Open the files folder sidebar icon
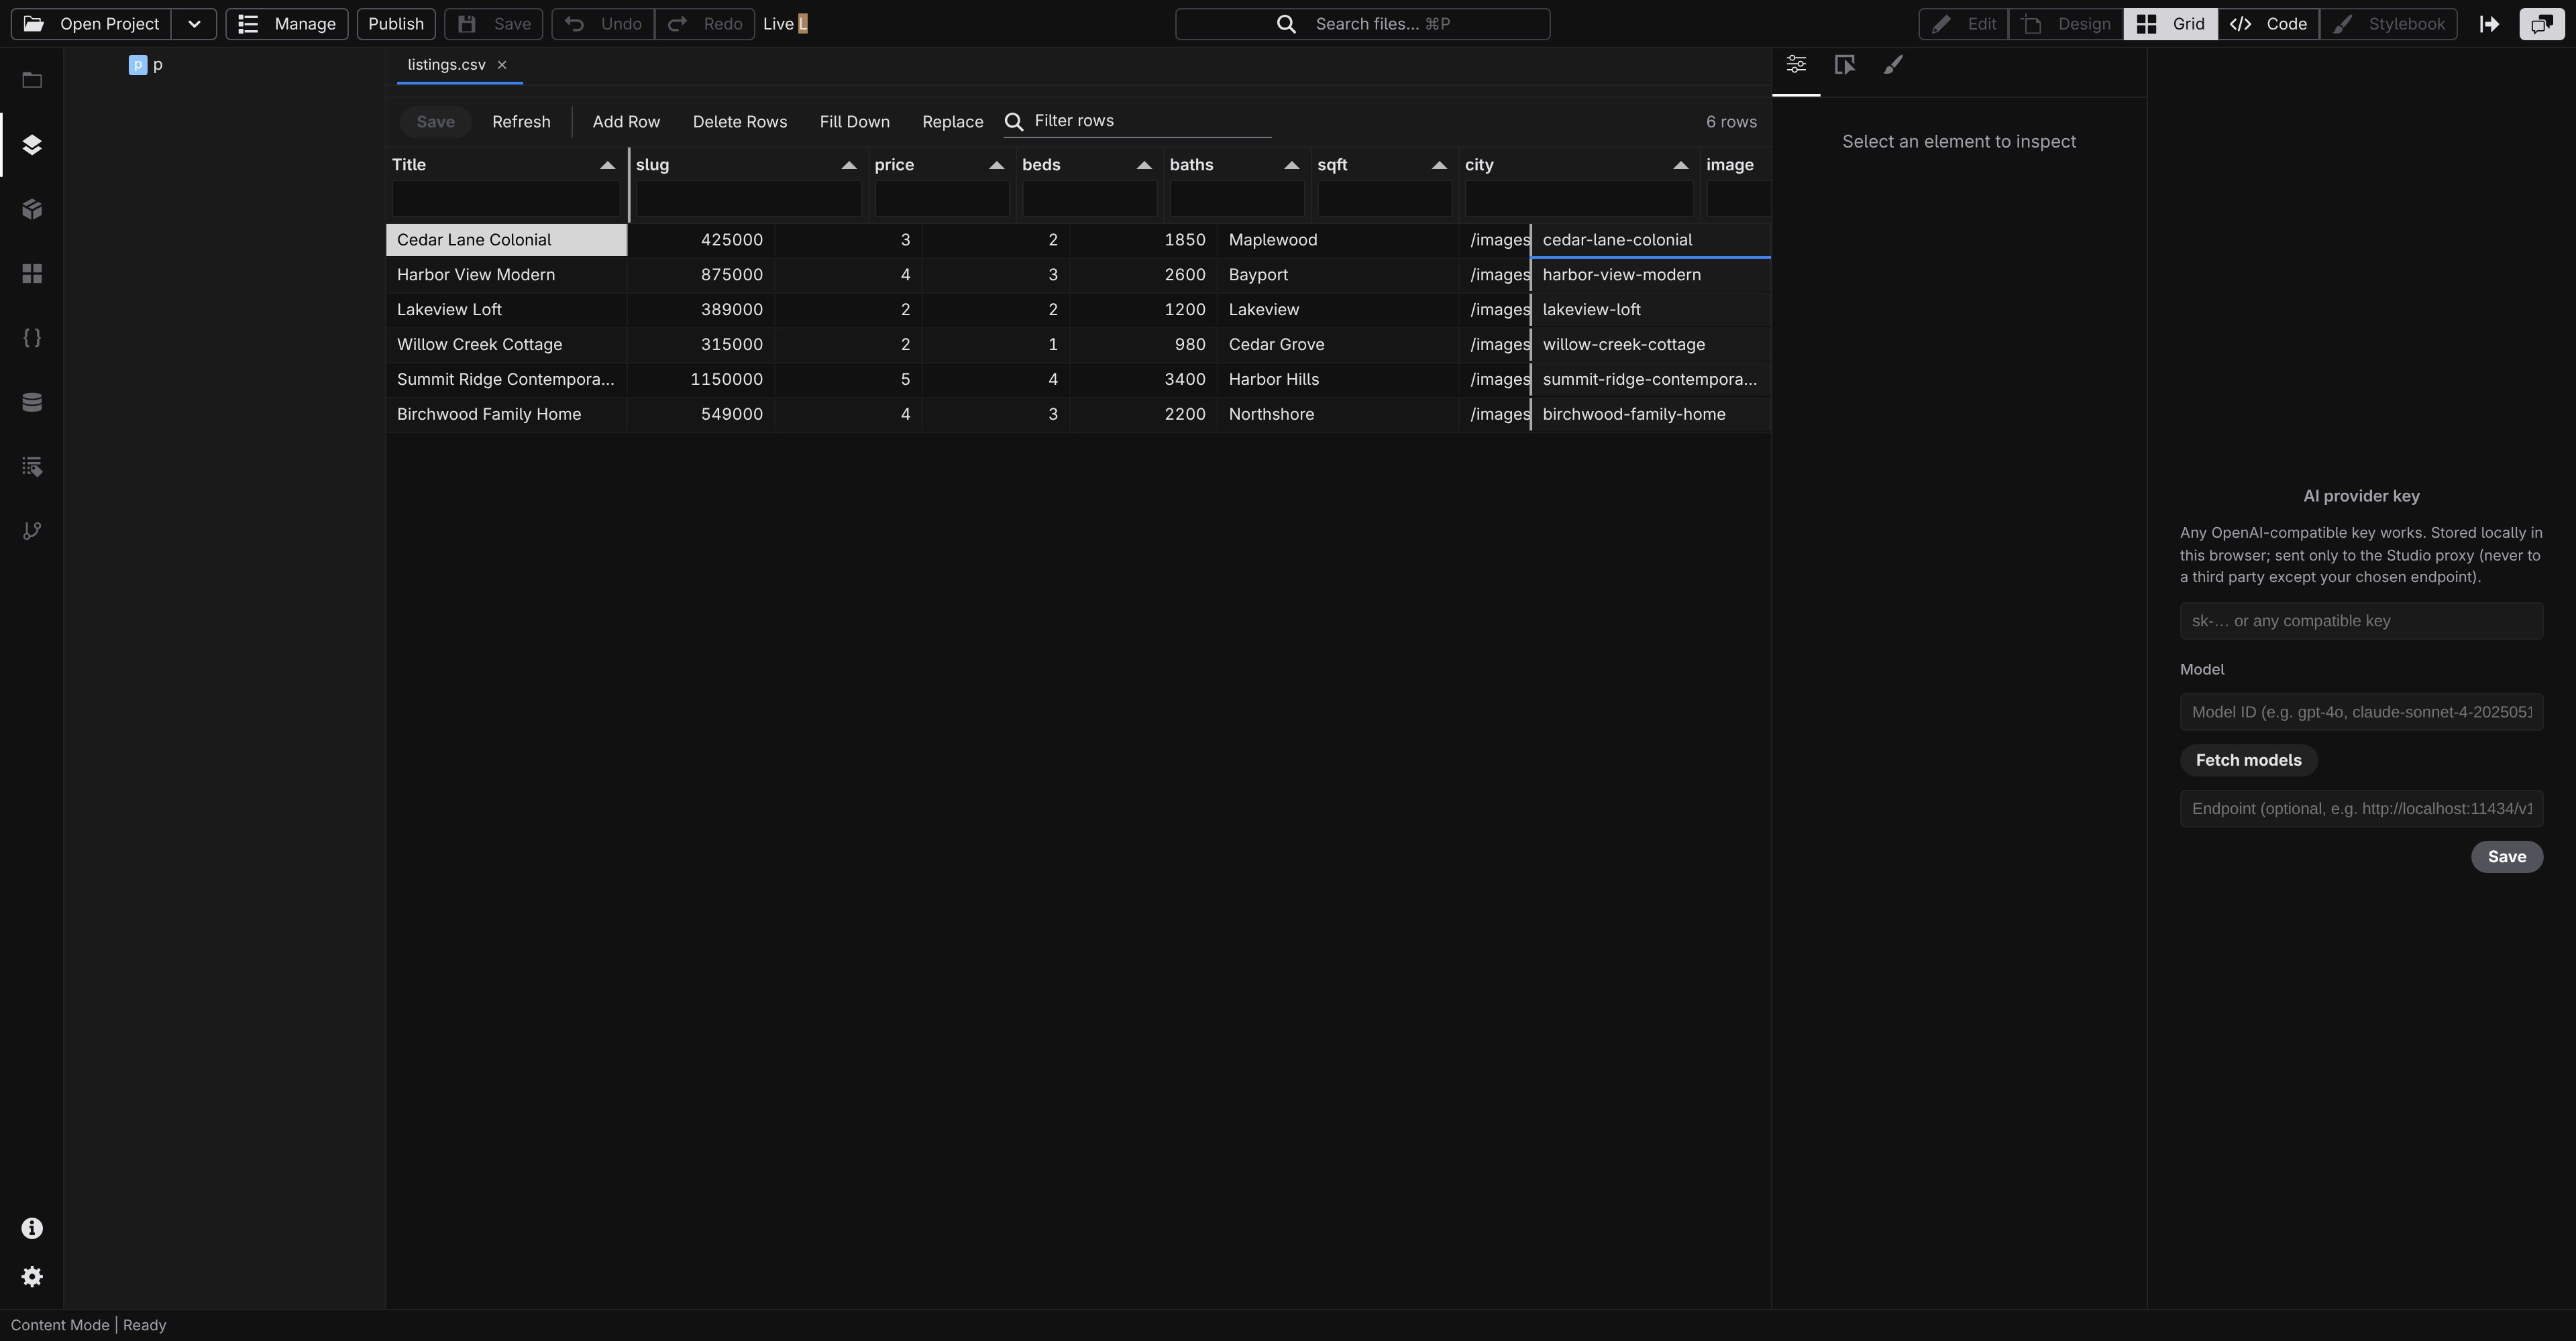 coord(32,80)
